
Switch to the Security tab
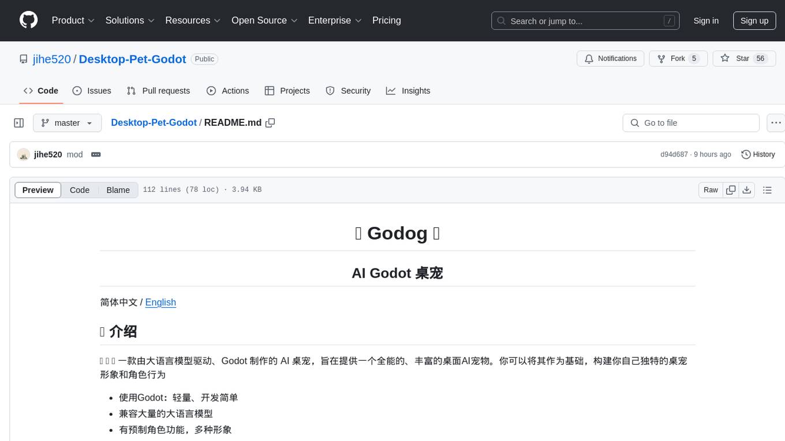pyautogui.click(x=348, y=91)
